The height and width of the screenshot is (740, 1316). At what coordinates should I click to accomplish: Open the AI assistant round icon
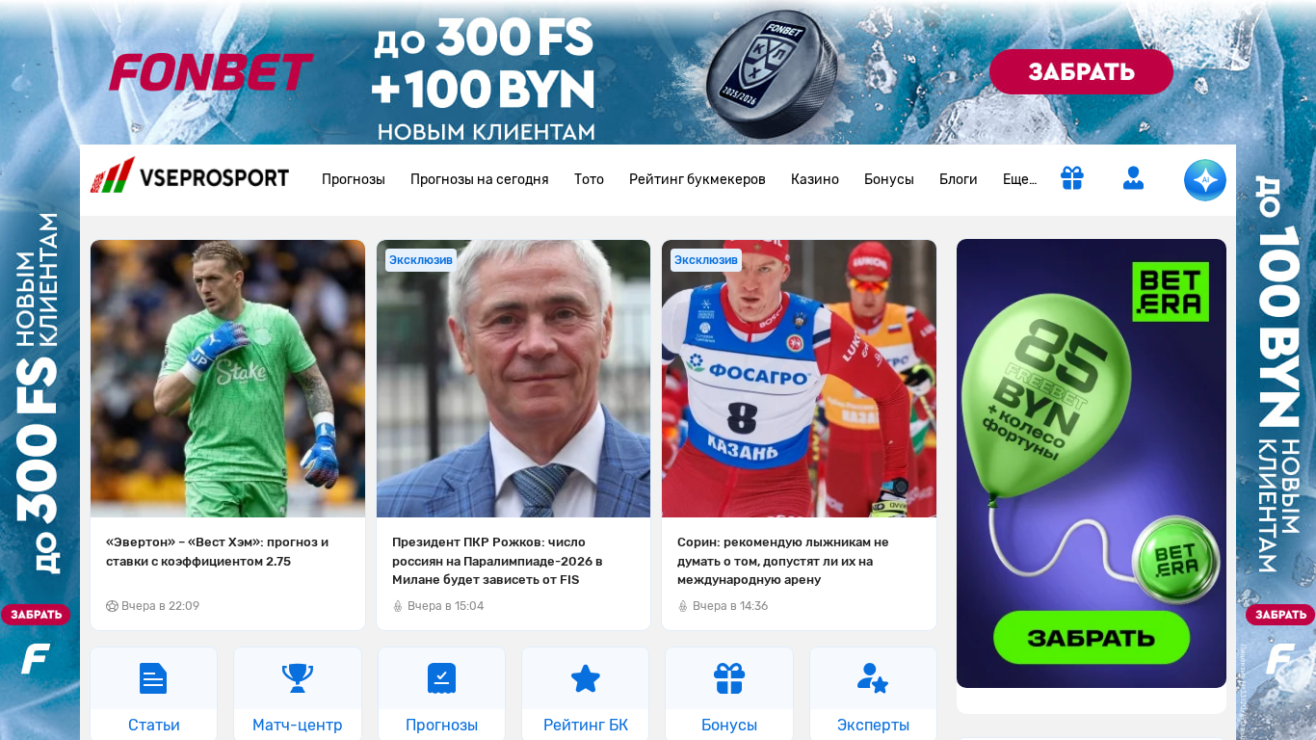pos(1205,180)
